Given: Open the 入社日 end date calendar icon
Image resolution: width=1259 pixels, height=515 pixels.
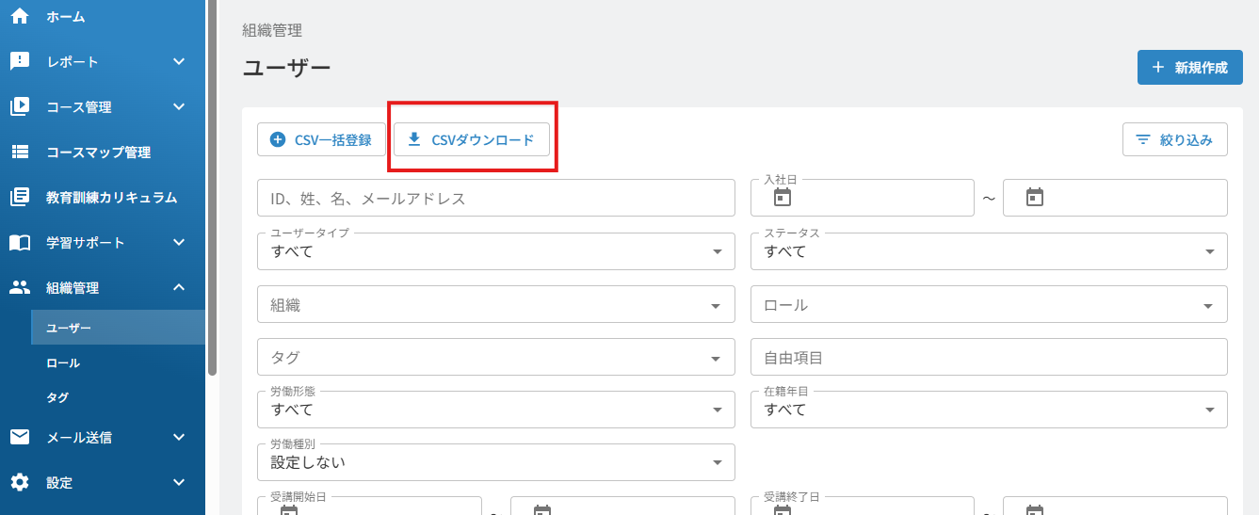Looking at the screenshot, I should coord(1035,198).
